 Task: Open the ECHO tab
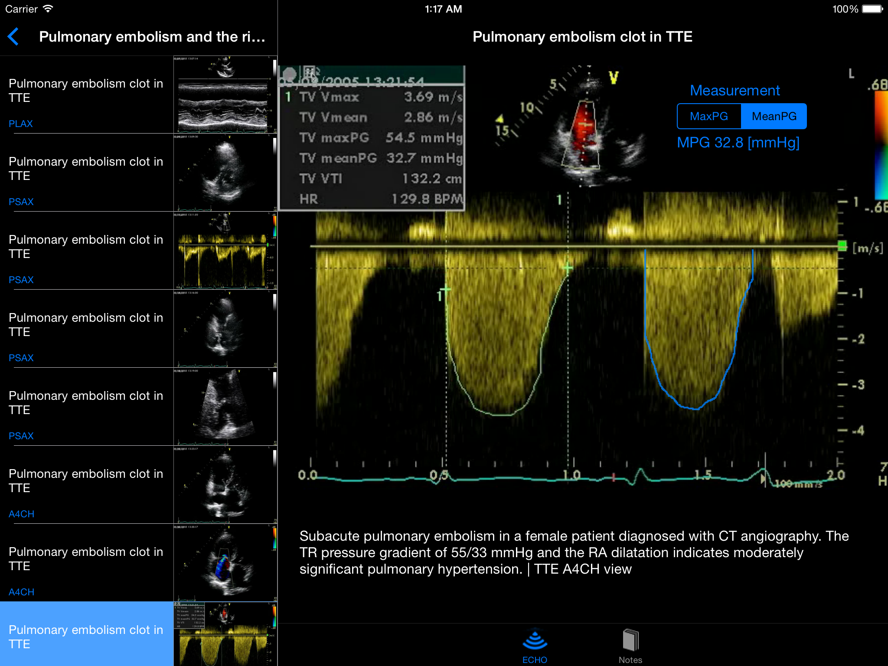(x=535, y=646)
